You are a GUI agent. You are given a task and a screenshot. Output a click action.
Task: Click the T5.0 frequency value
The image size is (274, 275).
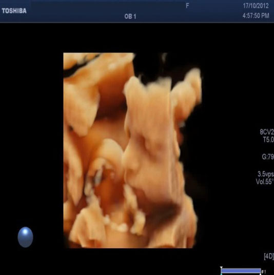tap(268, 140)
